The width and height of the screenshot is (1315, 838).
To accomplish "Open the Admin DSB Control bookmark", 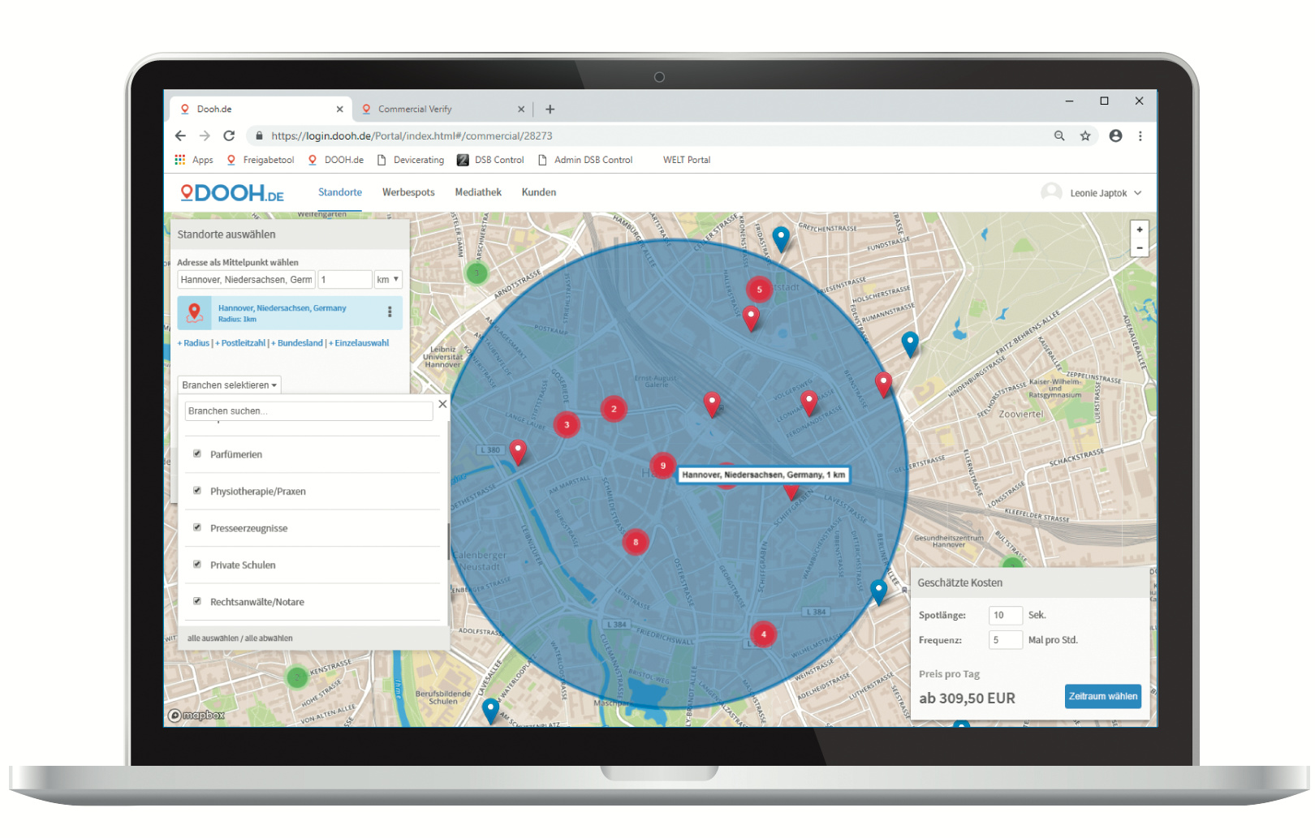I will point(585,160).
